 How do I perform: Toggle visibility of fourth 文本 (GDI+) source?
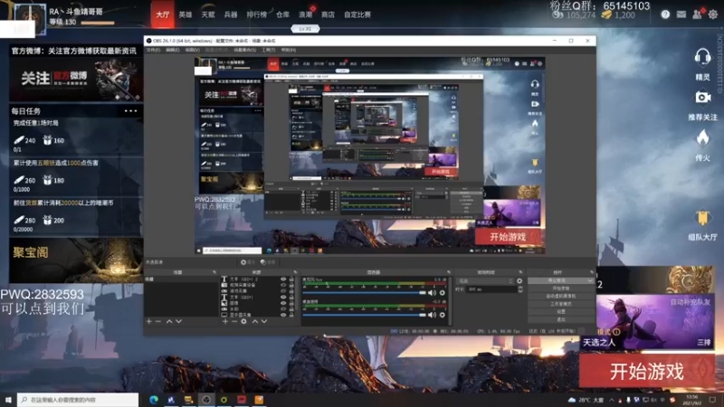[283, 298]
